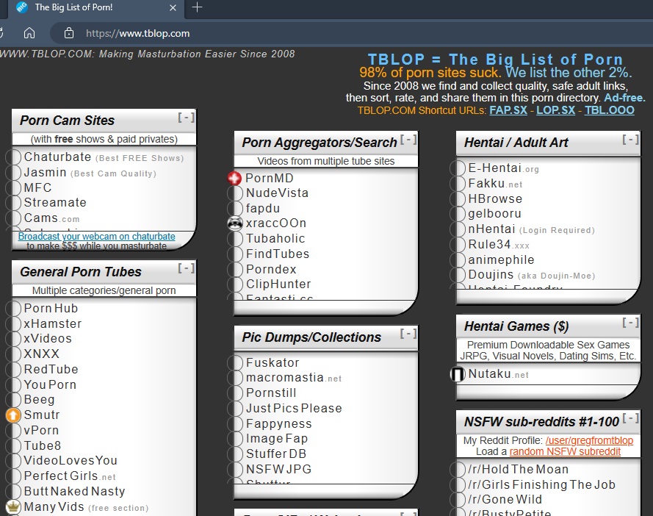Open the ClipHunter link
Viewport: 653px width, 516px height.
coord(278,284)
